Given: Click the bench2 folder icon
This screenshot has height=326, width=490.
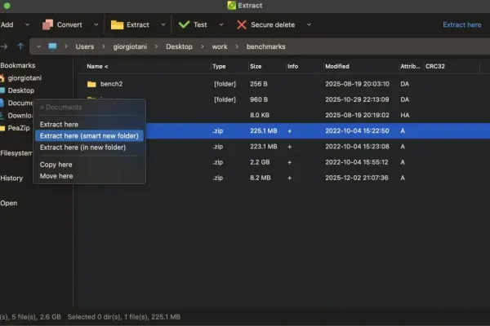Looking at the screenshot, I should [x=91, y=84].
